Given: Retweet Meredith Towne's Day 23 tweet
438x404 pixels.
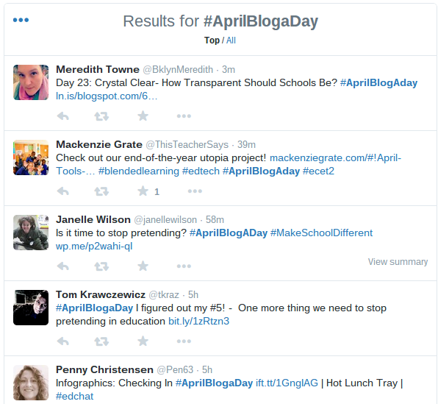Looking at the screenshot, I should pyautogui.click(x=101, y=116).
